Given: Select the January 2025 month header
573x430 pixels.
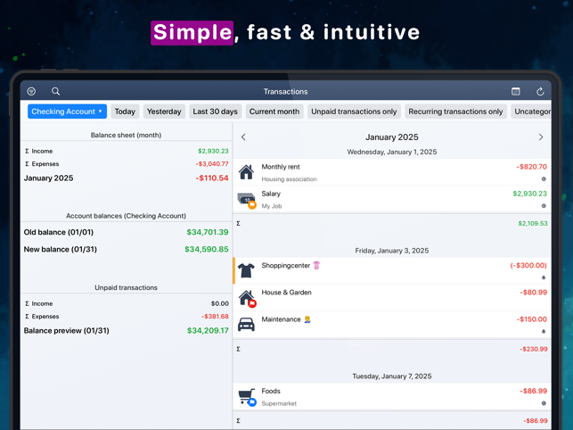Looking at the screenshot, I should [x=392, y=137].
